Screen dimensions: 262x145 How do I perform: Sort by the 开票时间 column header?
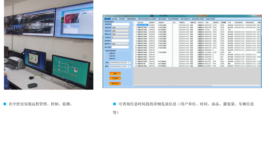click(184, 22)
